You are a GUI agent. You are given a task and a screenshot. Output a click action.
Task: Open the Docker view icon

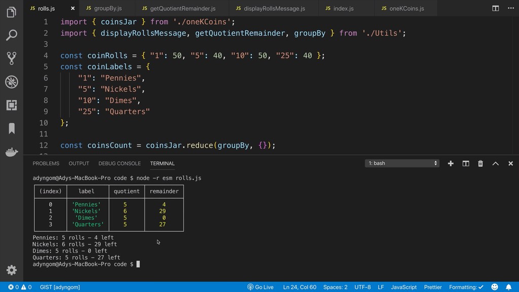[12, 152]
